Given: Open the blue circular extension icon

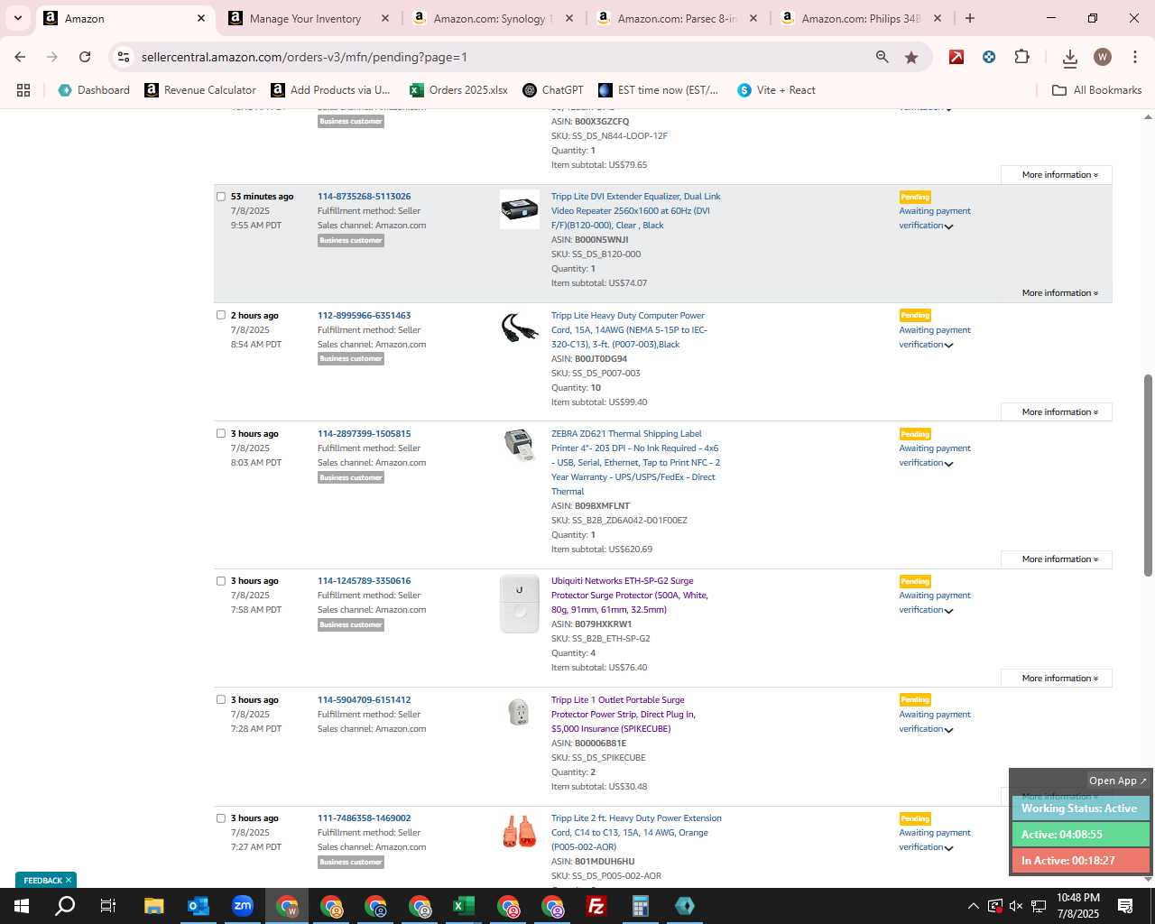Looking at the screenshot, I should 989,57.
